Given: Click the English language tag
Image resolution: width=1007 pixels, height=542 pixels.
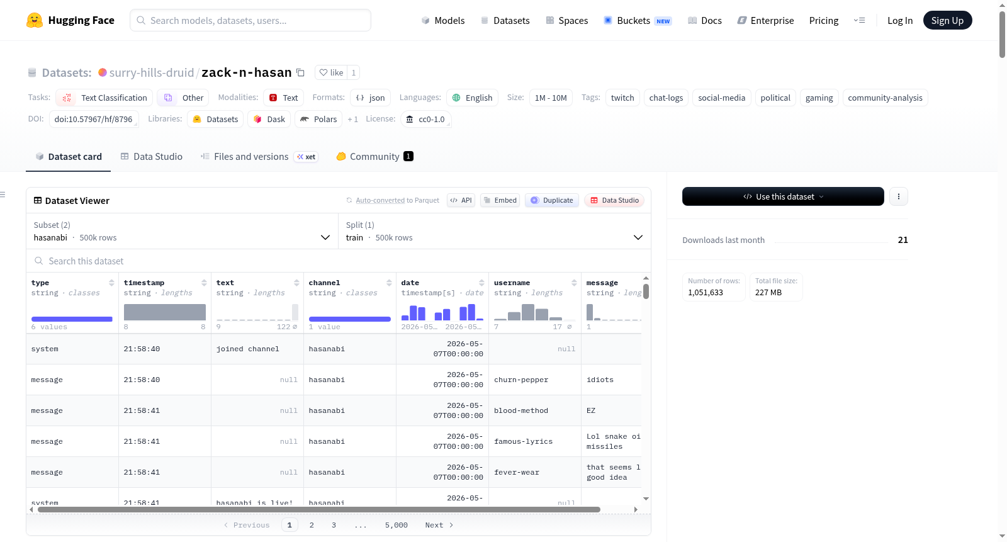Looking at the screenshot, I should pos(472,98).
